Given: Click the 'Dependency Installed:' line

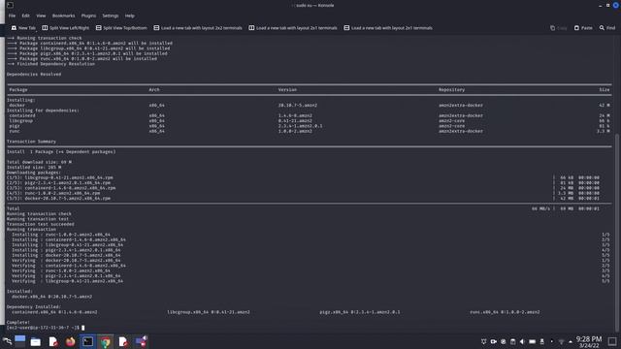Looking at the screenshot, I should (34, 306).
